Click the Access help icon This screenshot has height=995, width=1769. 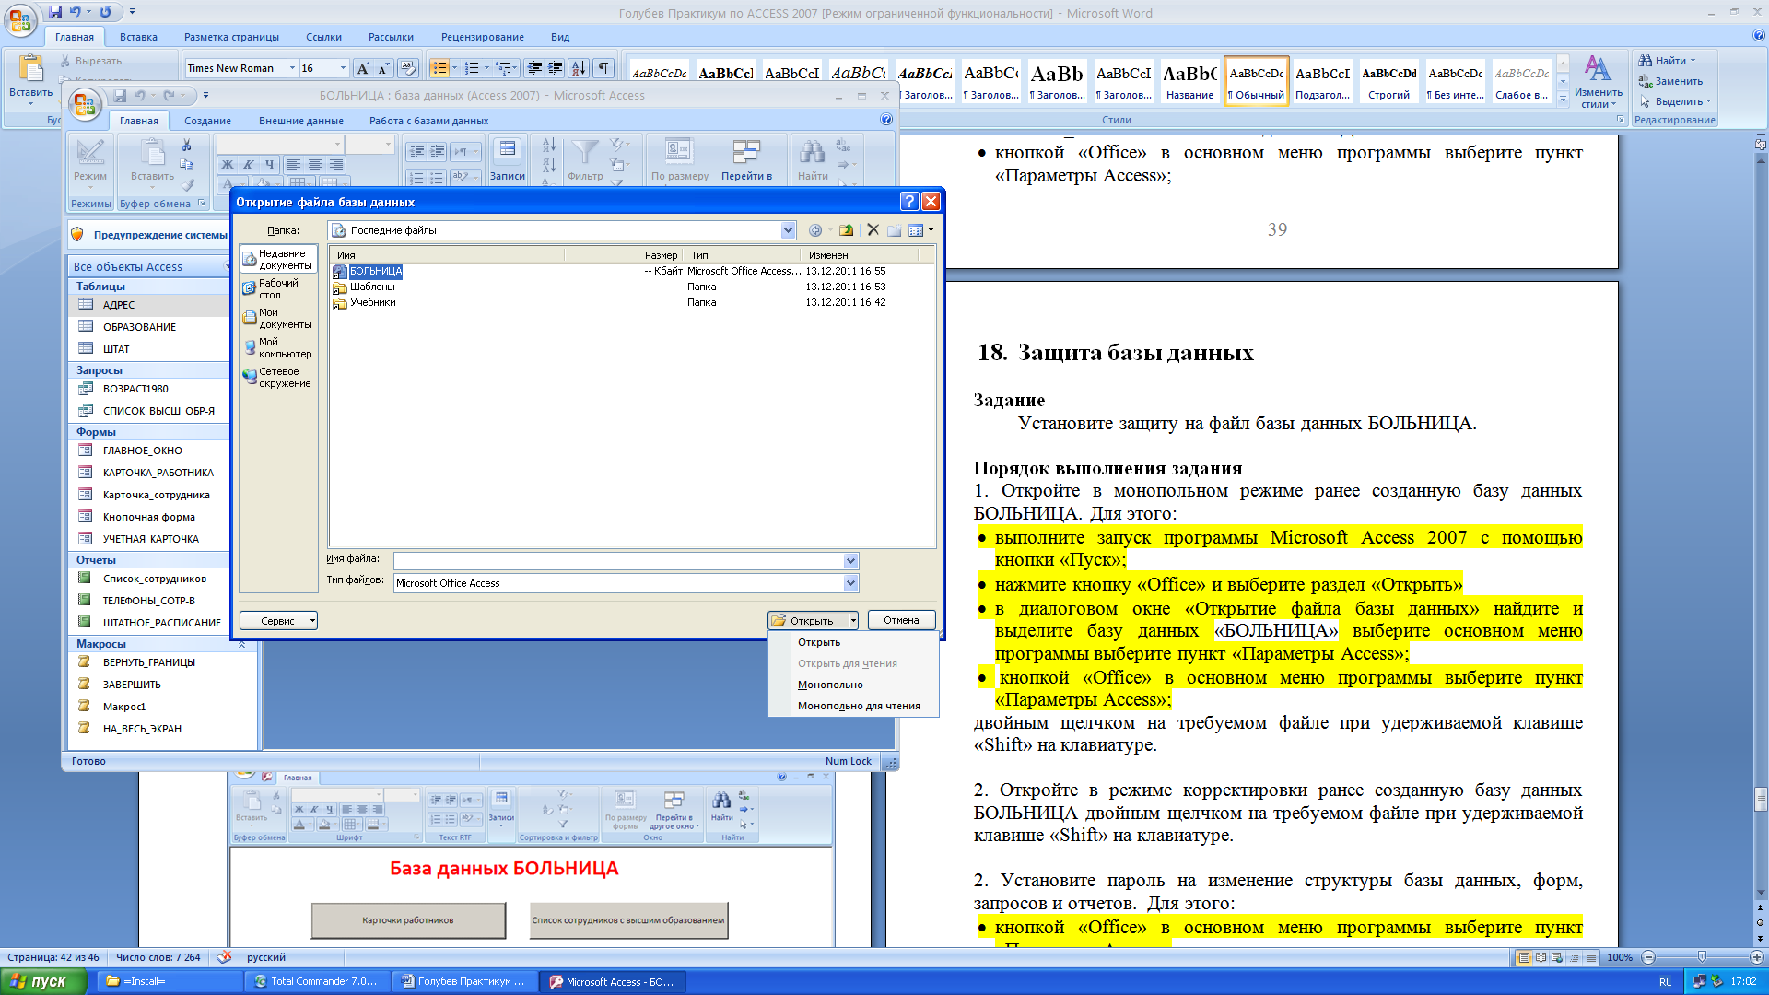click(886, 119)
